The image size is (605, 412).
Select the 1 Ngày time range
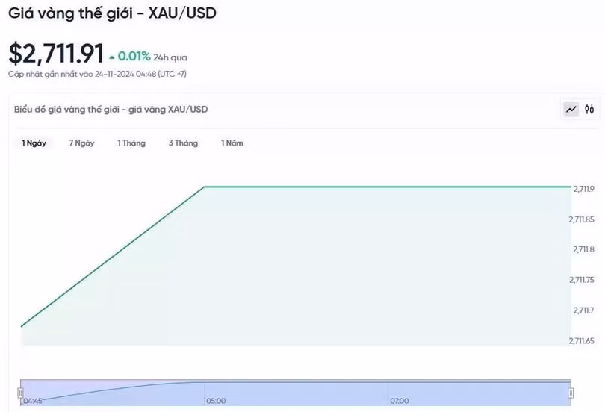click(x=34, y=143)
